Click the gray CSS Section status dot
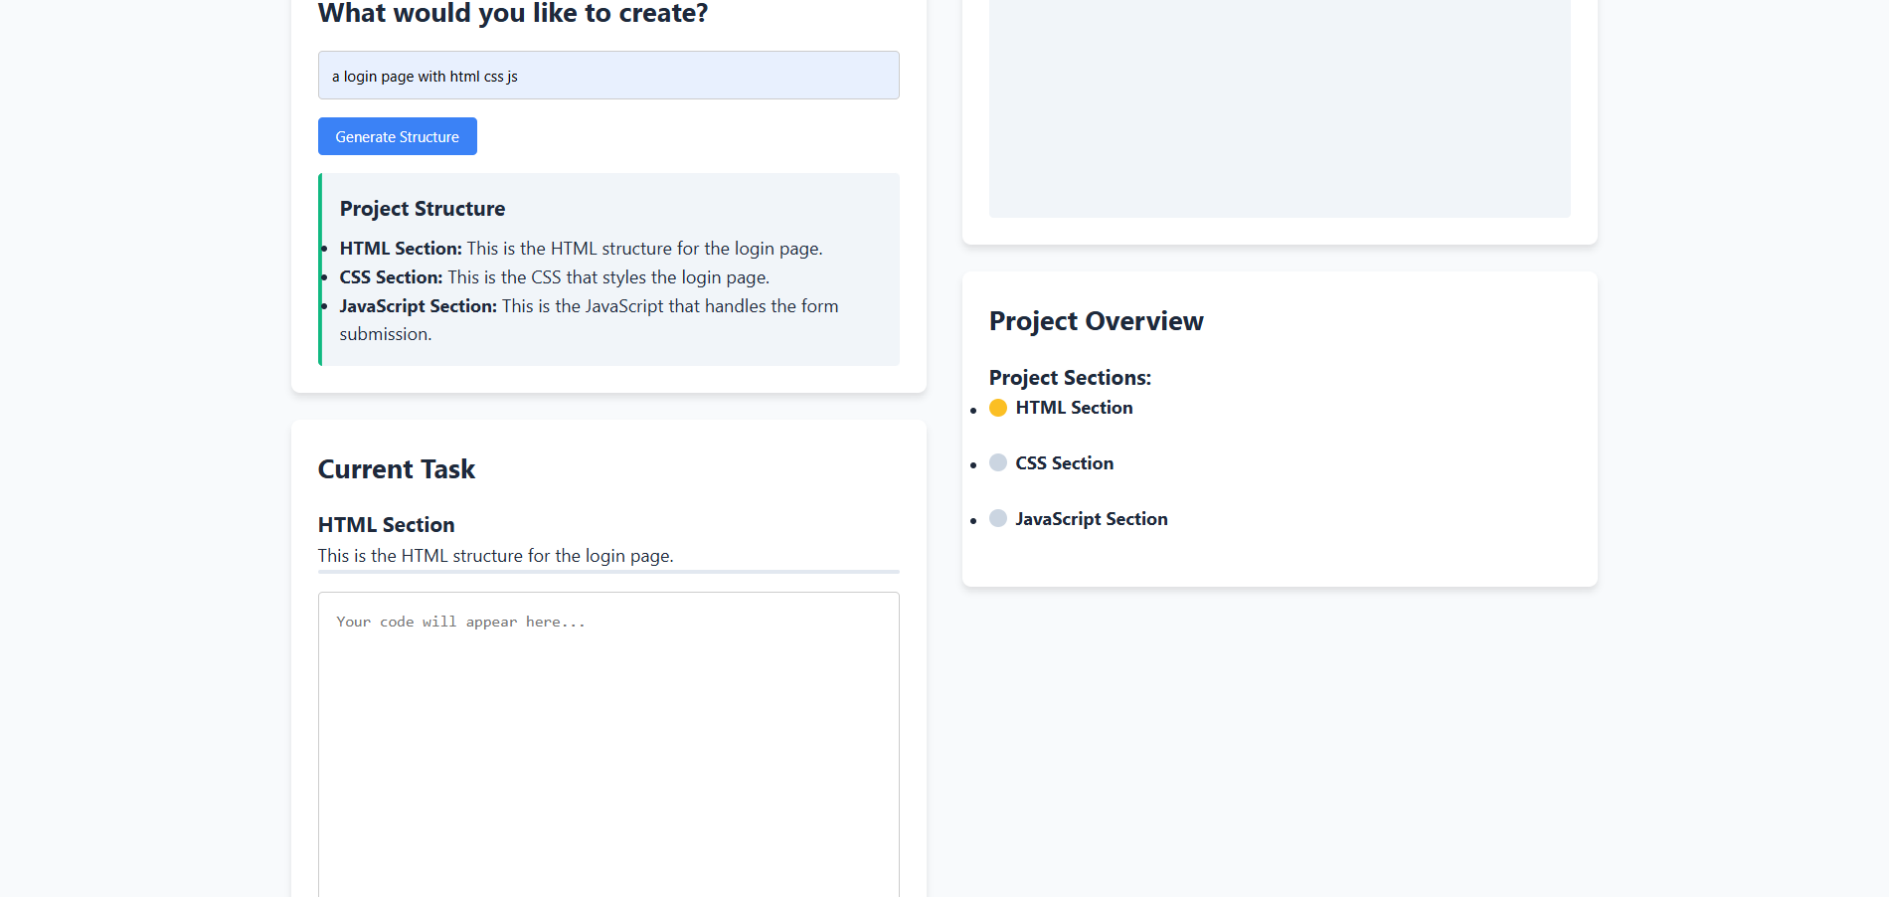The image size is (1889, 897). 998,462
